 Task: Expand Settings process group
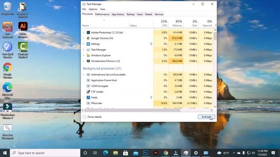(x=83, y=44)
